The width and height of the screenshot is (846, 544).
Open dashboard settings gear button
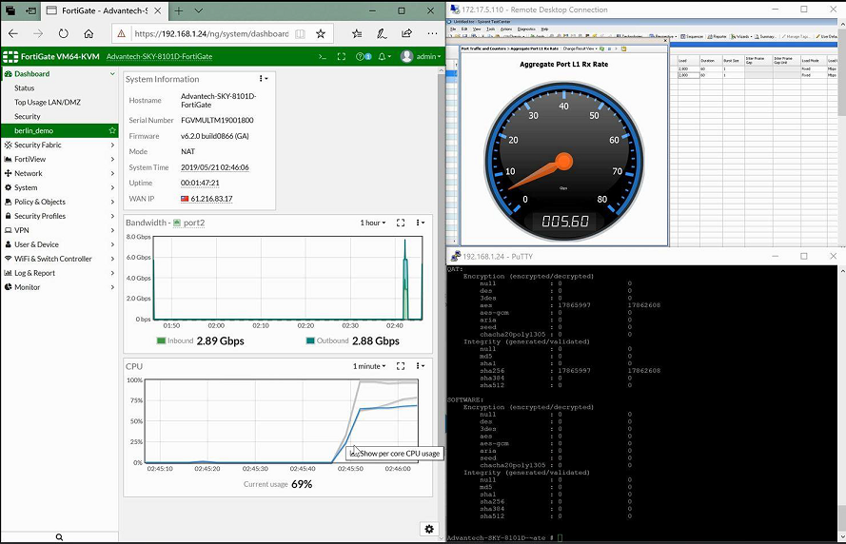(x=429, y=529)
